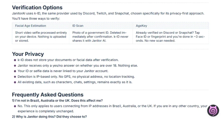
Task: Click the Your Privacy heading
Action: [28, 54]
